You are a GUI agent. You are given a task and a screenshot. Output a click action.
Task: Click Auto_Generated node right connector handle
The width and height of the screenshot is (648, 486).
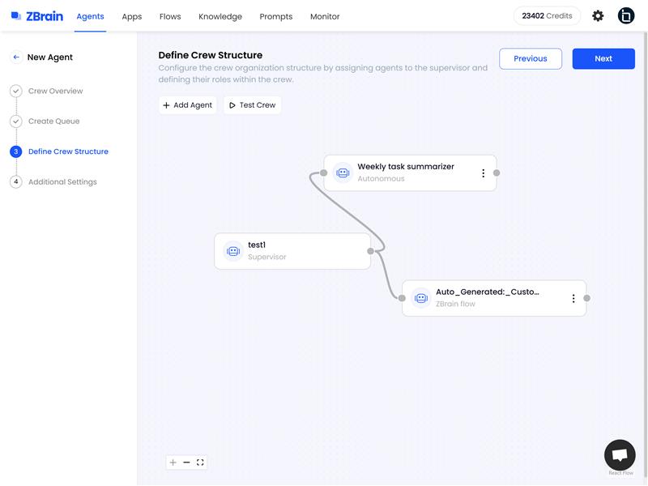(586, 298)
